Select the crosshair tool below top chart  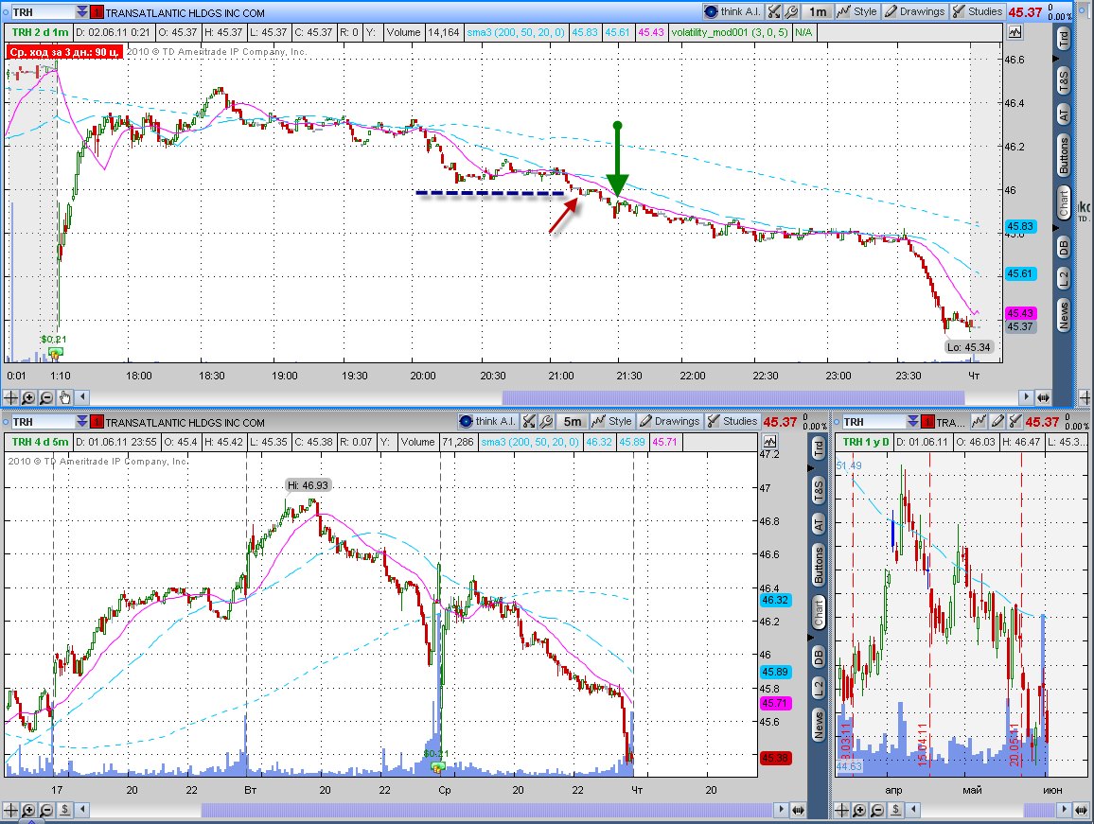(x=11, y=397)
